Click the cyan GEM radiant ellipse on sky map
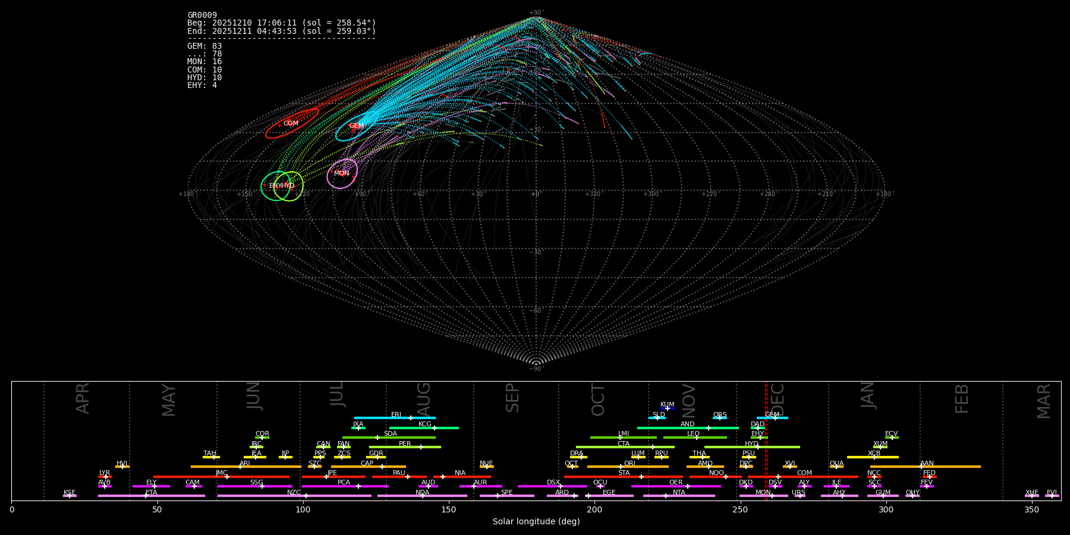 [x=357, y=125]
